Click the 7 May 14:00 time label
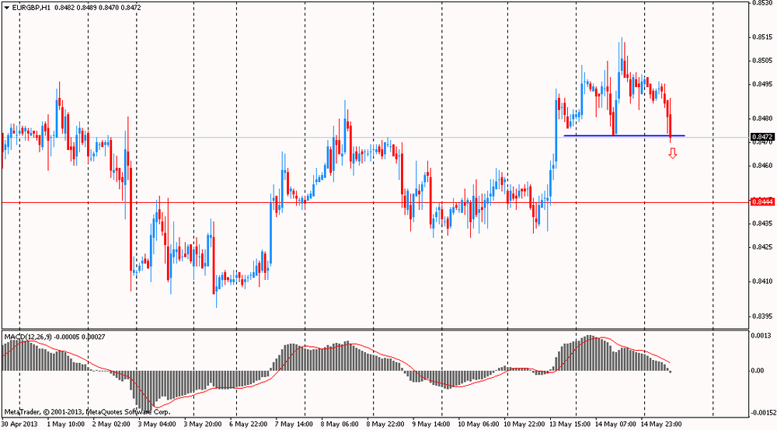777x430 pixels. click(294, 425)
